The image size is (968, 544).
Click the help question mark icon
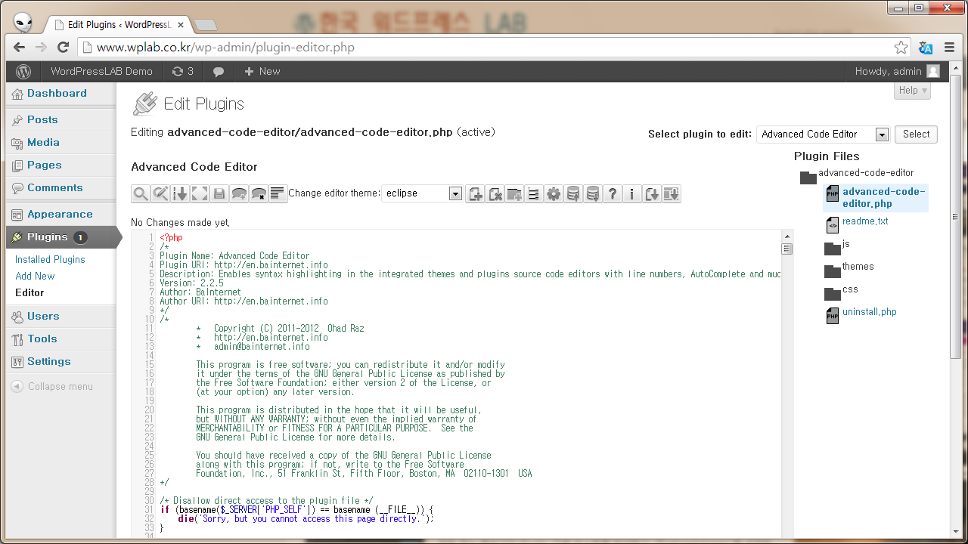pos(613,193)
